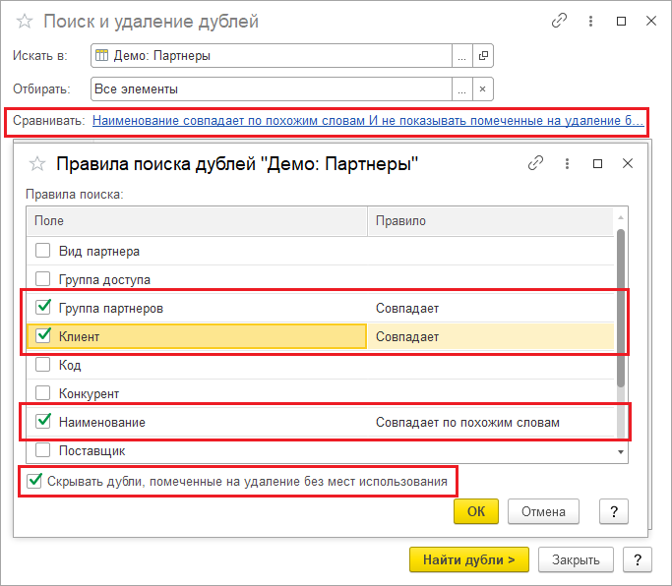Maximize the Поиск и удаление дублей window
This screenshot has height=586, width=672.
tap(621, 21)
